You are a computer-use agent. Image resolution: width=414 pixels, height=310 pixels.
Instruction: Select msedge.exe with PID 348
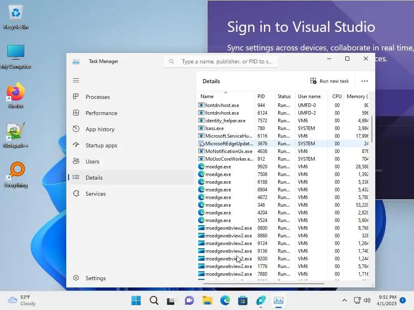coord(283,205)
